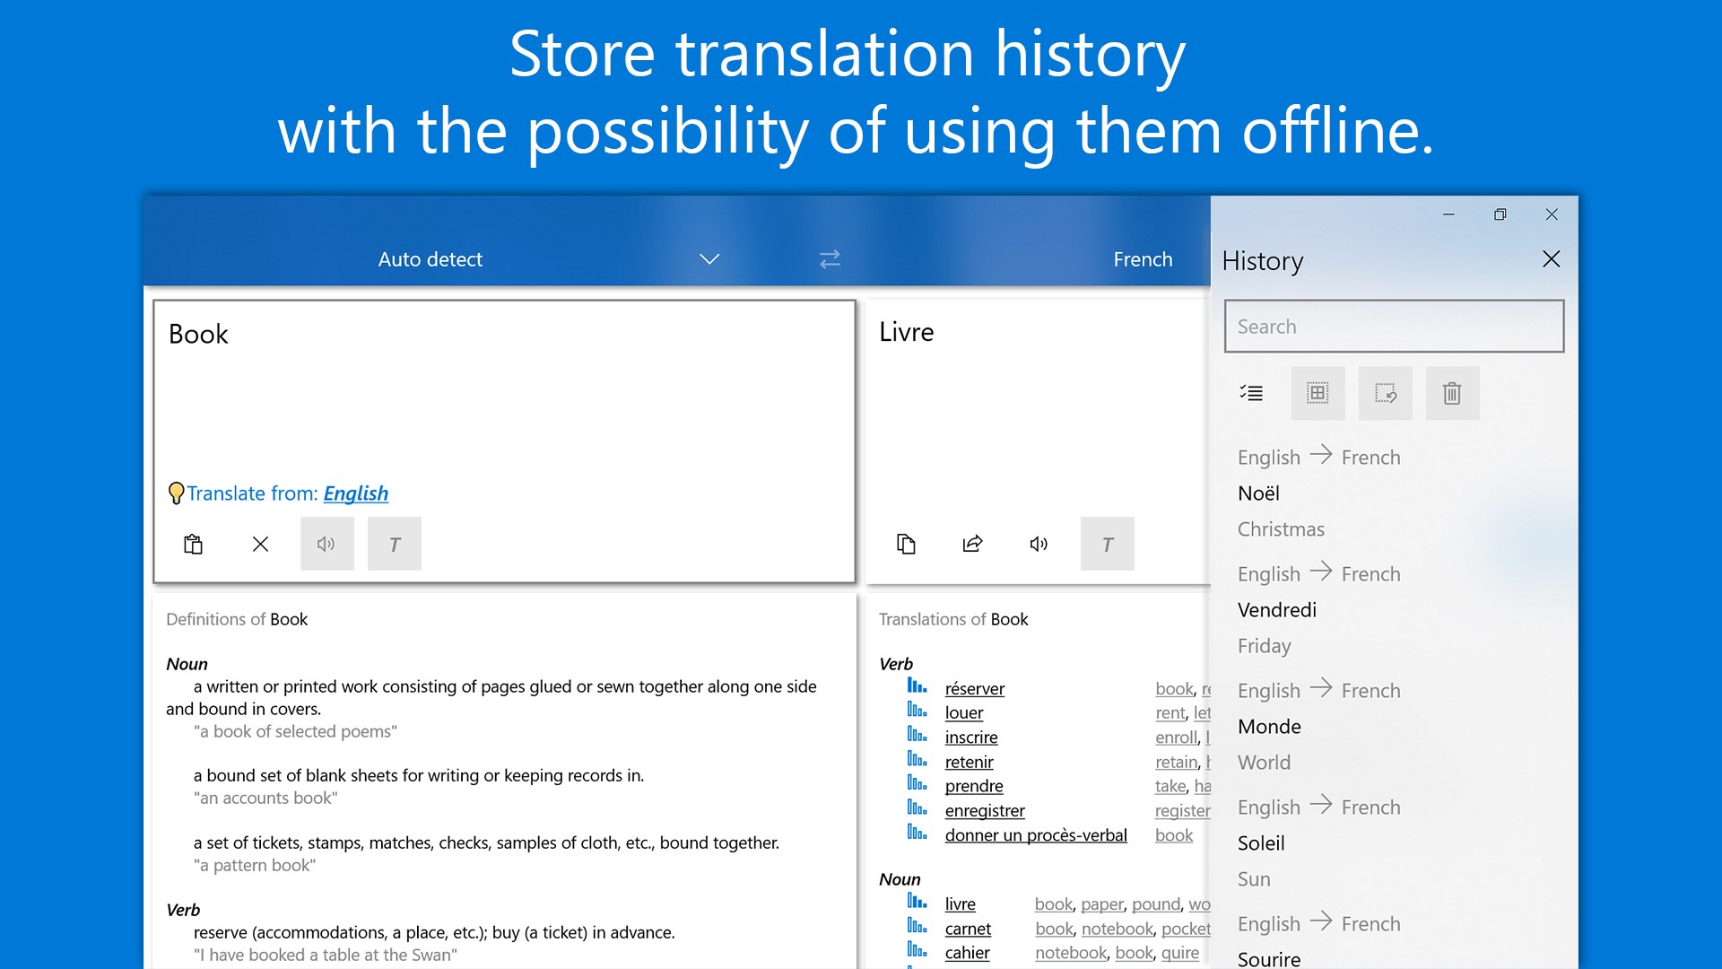
Task: Toggle text font button under source box
Action: [x=395, y=544]
